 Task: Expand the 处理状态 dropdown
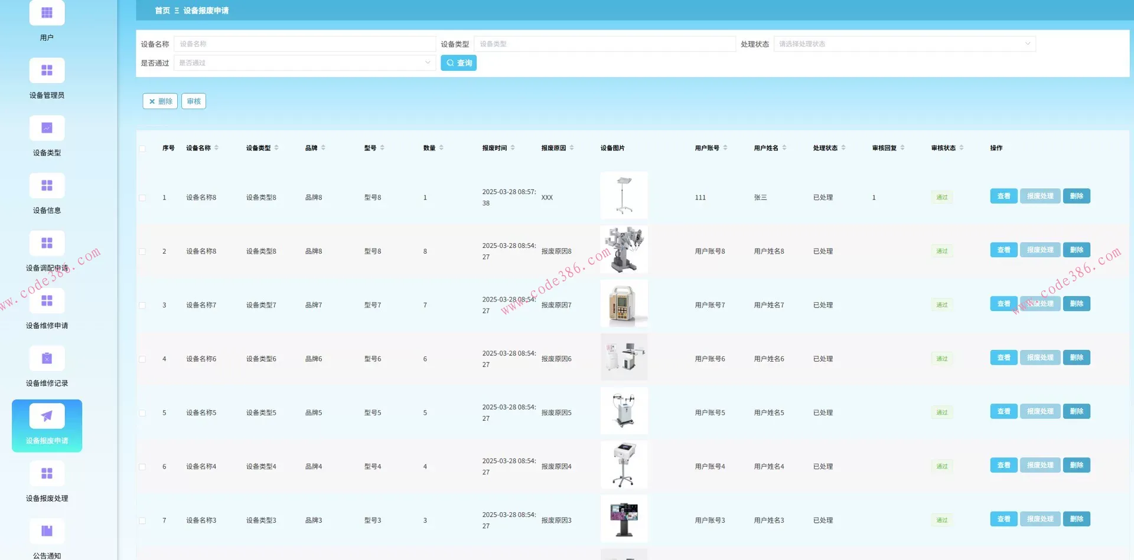[904, 44]
